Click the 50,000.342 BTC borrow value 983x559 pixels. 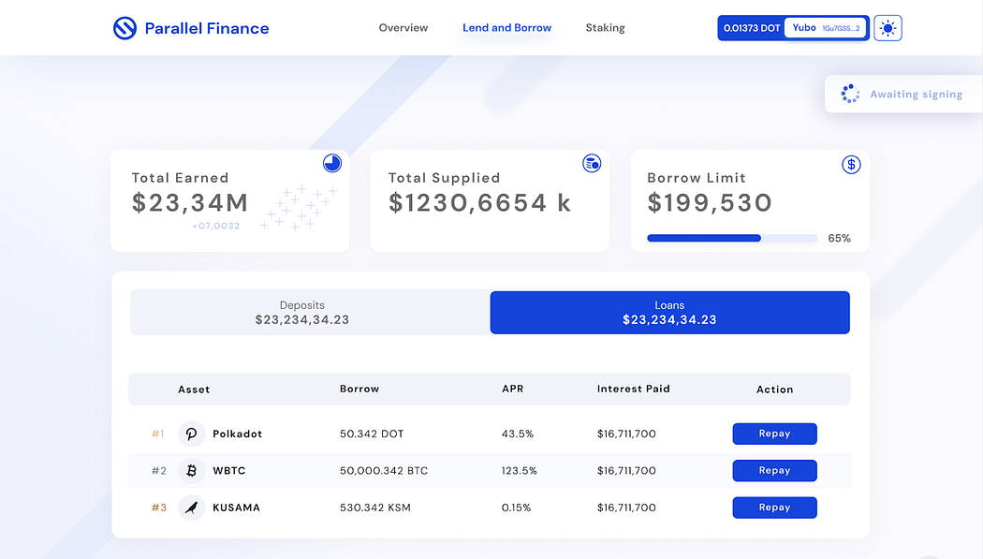tap(384, 471)
